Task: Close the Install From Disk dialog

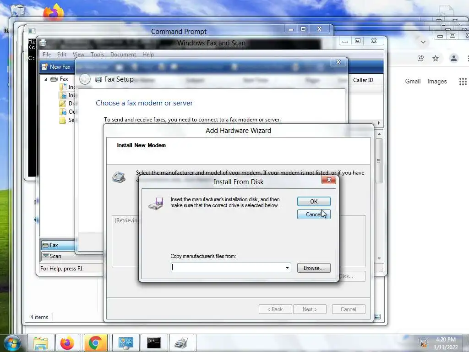Action: 329,180
